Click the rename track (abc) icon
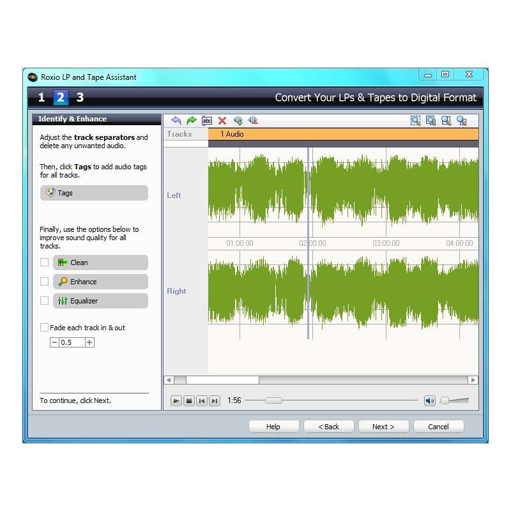The height and width of the screenshot is (511, 511). click(207, 121)
